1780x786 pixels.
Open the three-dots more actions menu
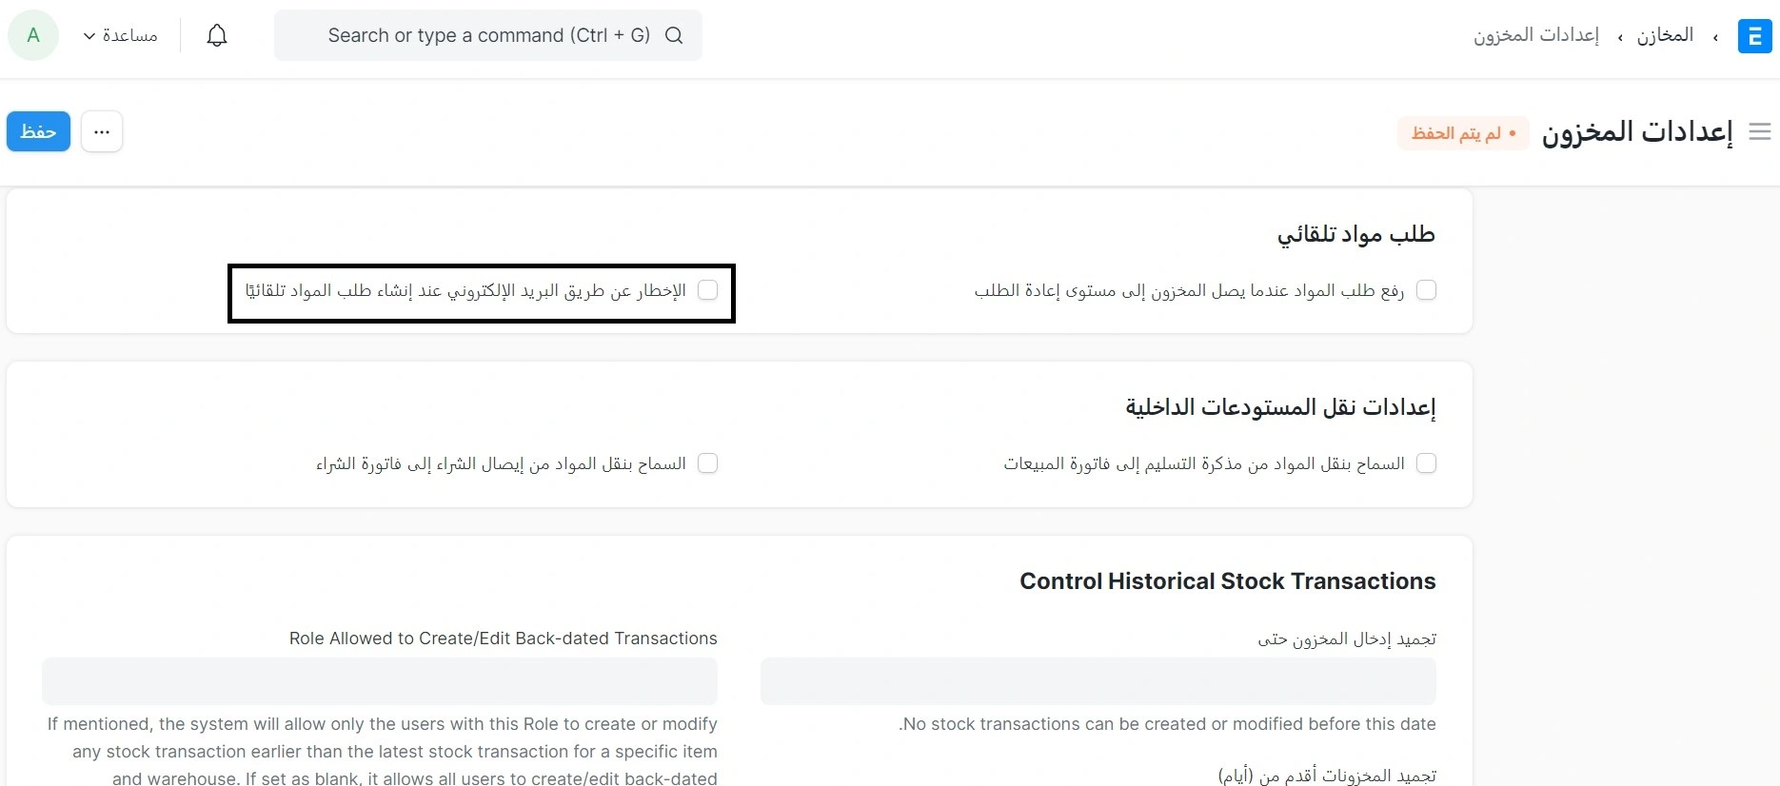[102, 131]
